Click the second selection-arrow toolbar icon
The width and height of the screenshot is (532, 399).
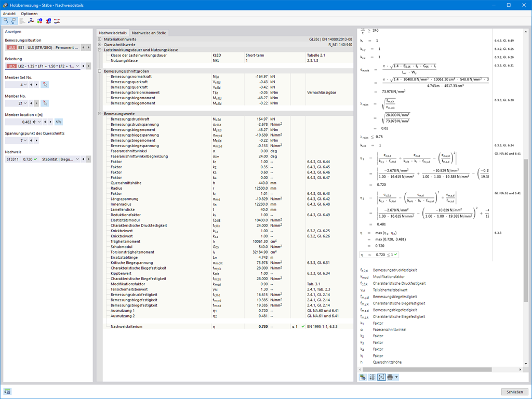click(x=14, y=21)
